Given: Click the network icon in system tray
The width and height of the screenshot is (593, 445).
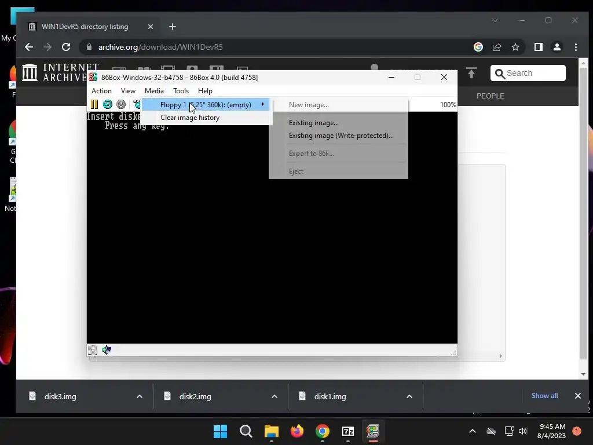Looking at the screenshot, I should click(x=509, y=431).
